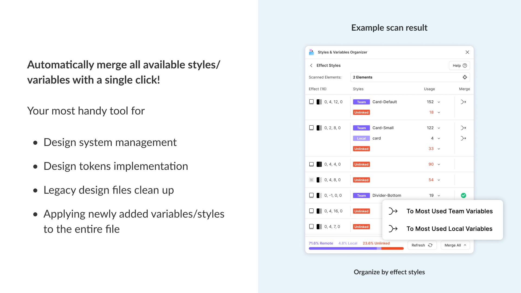Screen dimensions: 521x293
Task: Click the Refresh button
Action: 422,245
